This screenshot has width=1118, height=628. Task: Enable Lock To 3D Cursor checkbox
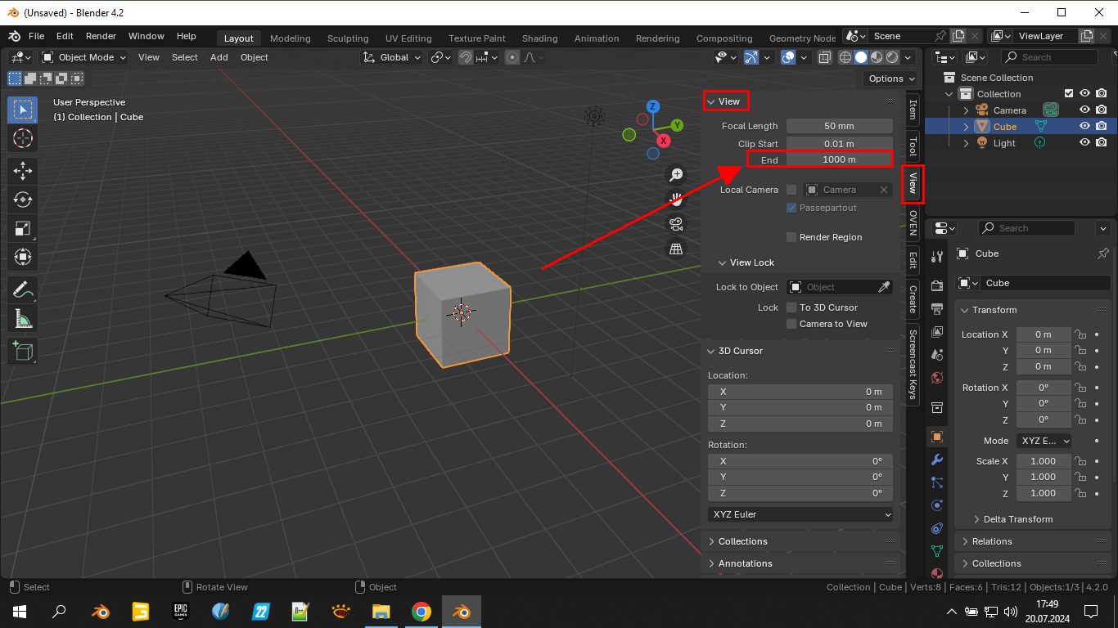pos(791,307)
